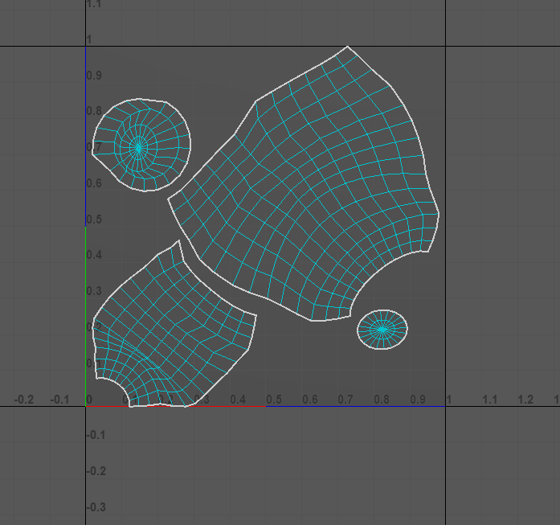Image resolution: width=560 pixels, height=525 pixels.
Task: Select the center point of the small oval UV shell
Action: (382, 329)
